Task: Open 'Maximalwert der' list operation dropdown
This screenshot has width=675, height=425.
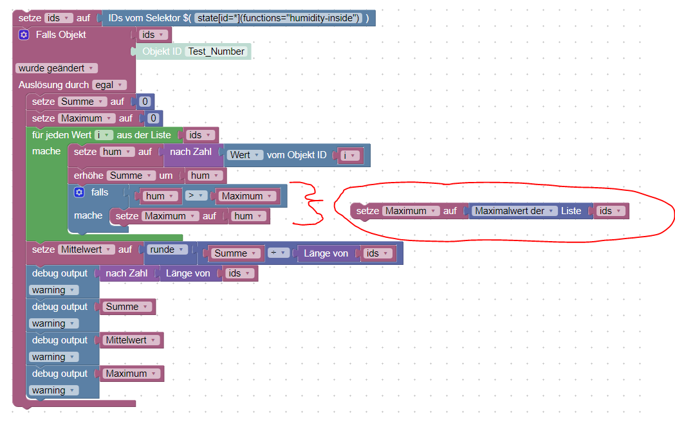Action: point(514,211)
